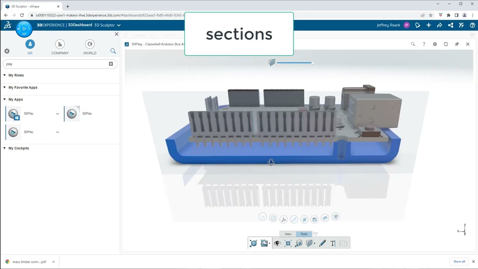This screenshot has height=269, width=478.
Task: Select the line section option
Action: coord(294,220)
